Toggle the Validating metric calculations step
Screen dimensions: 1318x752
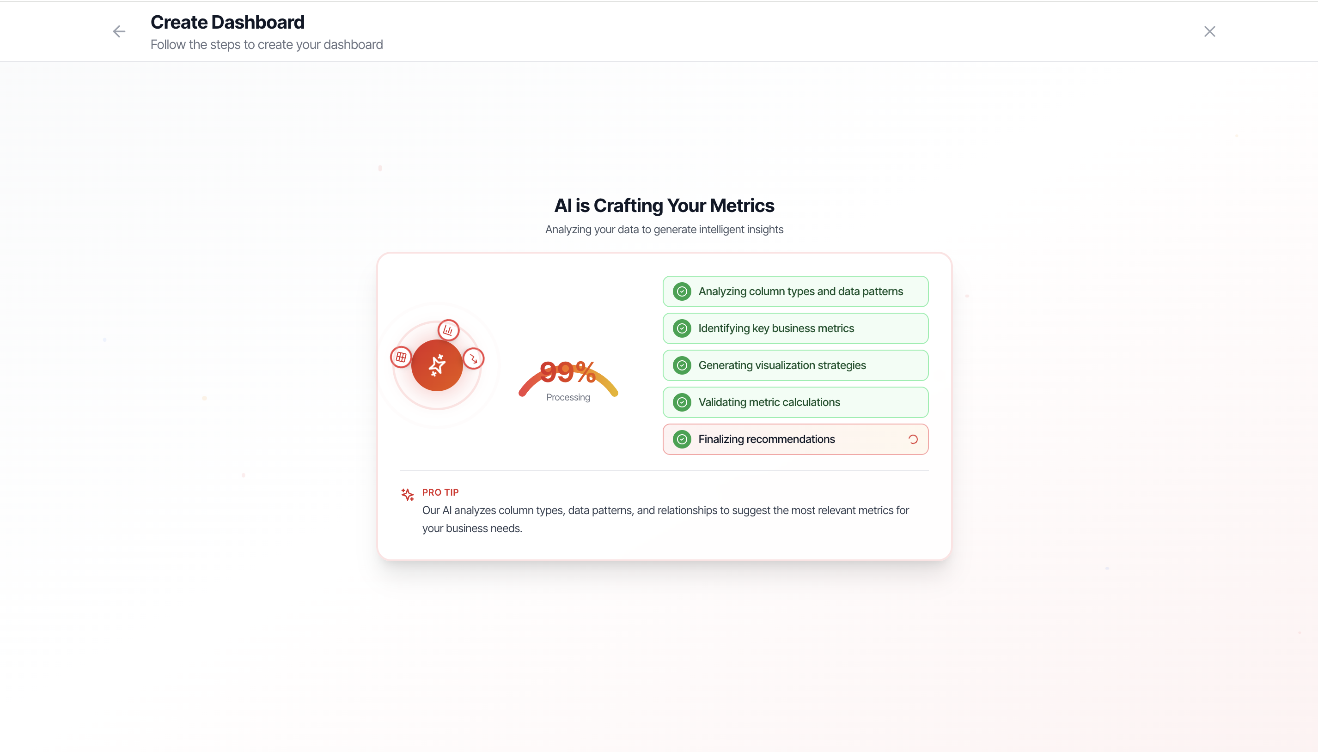794,402
